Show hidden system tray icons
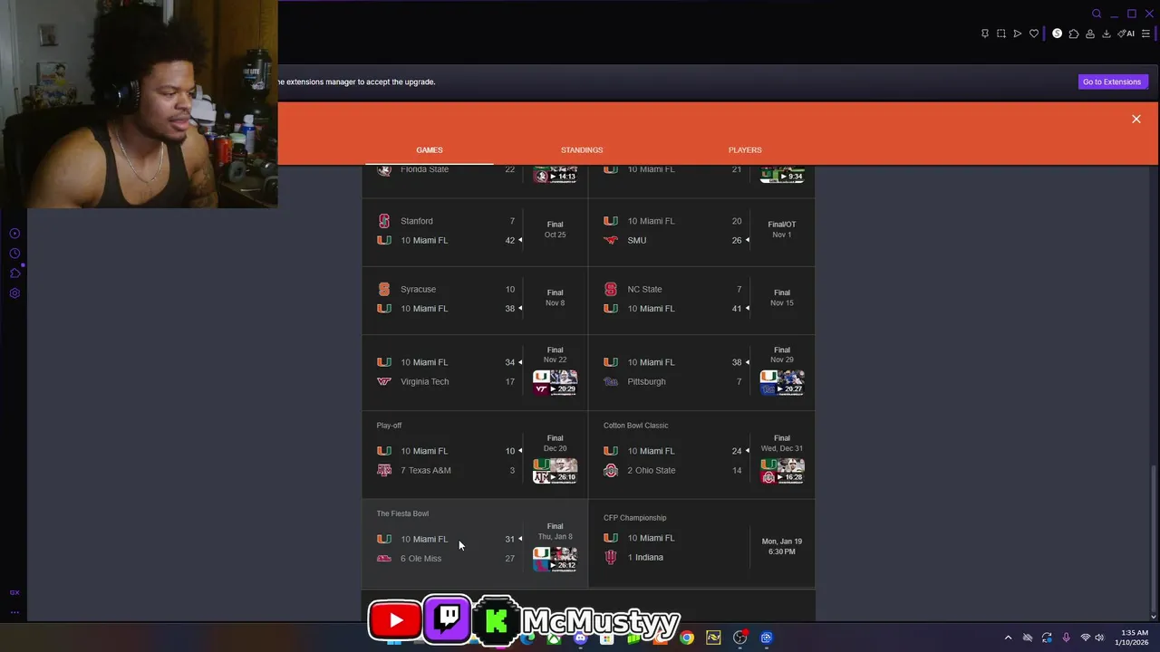The height and width of the screenshot is (652, 1160). click(x=1008, y=638)
